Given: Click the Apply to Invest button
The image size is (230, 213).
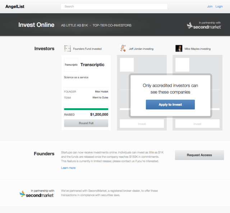Looking at the screenshot, I should point(170,104).
